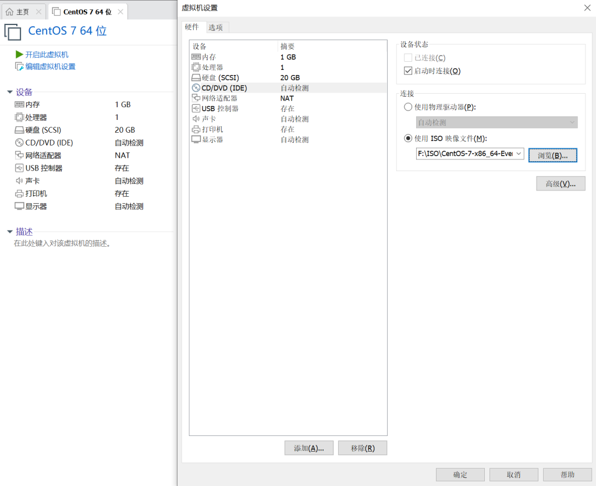The width and height of the screenshot is (596, 486).
Task: Select the CentOS 7 64 位 tab
Action: [88, 12]
